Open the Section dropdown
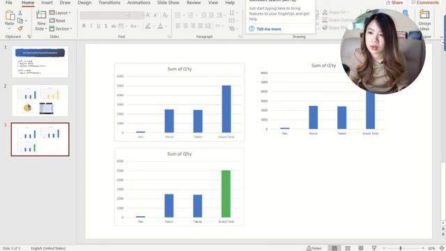The height and width of the screenshot is (251, 446). point(61,29)
